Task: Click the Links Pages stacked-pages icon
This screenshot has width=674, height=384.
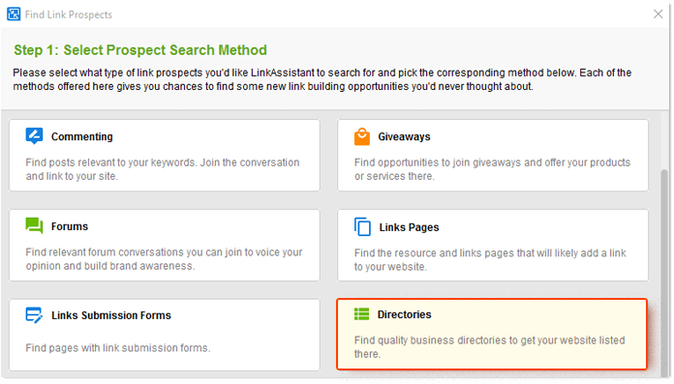Action: click(362, 226)
